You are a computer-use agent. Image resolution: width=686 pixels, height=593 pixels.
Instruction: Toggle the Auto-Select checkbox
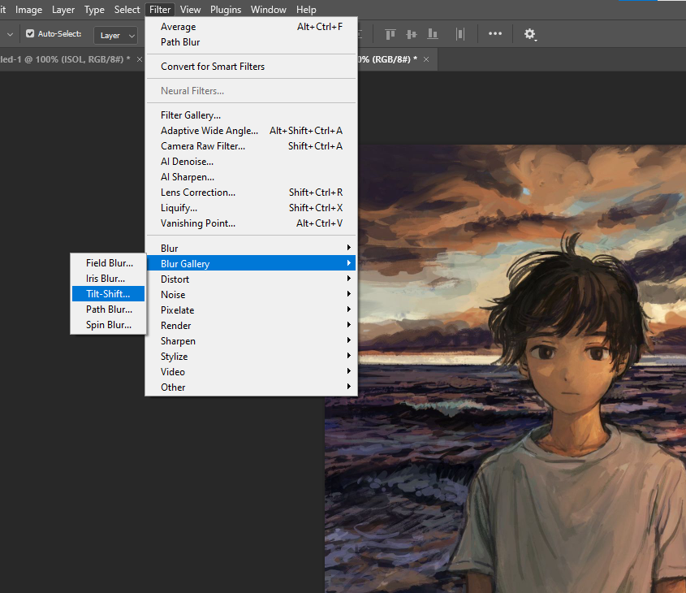(x=30, y=33)
